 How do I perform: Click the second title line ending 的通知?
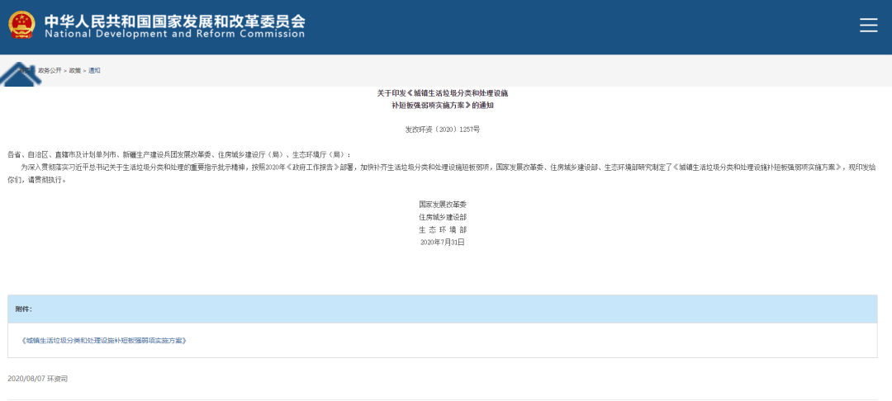coord(442,106)
